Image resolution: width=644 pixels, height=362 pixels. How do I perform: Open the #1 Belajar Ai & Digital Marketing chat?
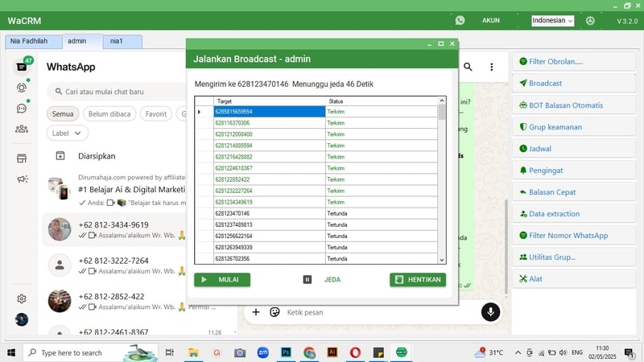(x=115, y=191)
